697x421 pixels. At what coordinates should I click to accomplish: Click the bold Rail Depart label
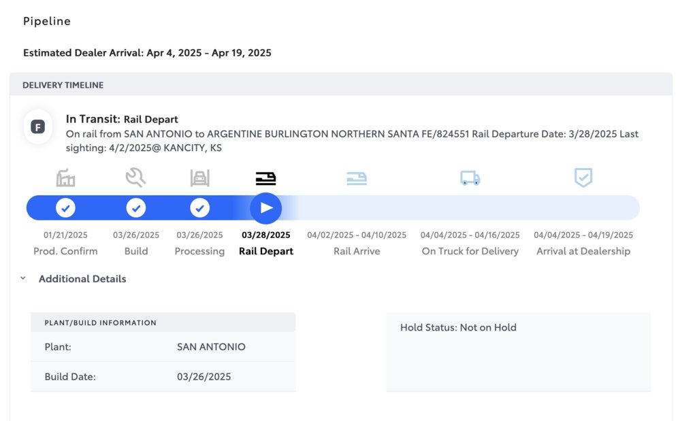266,252
